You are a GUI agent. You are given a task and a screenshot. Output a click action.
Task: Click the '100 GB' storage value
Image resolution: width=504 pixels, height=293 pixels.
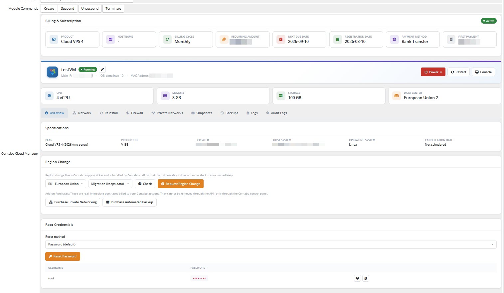(295, 98)
